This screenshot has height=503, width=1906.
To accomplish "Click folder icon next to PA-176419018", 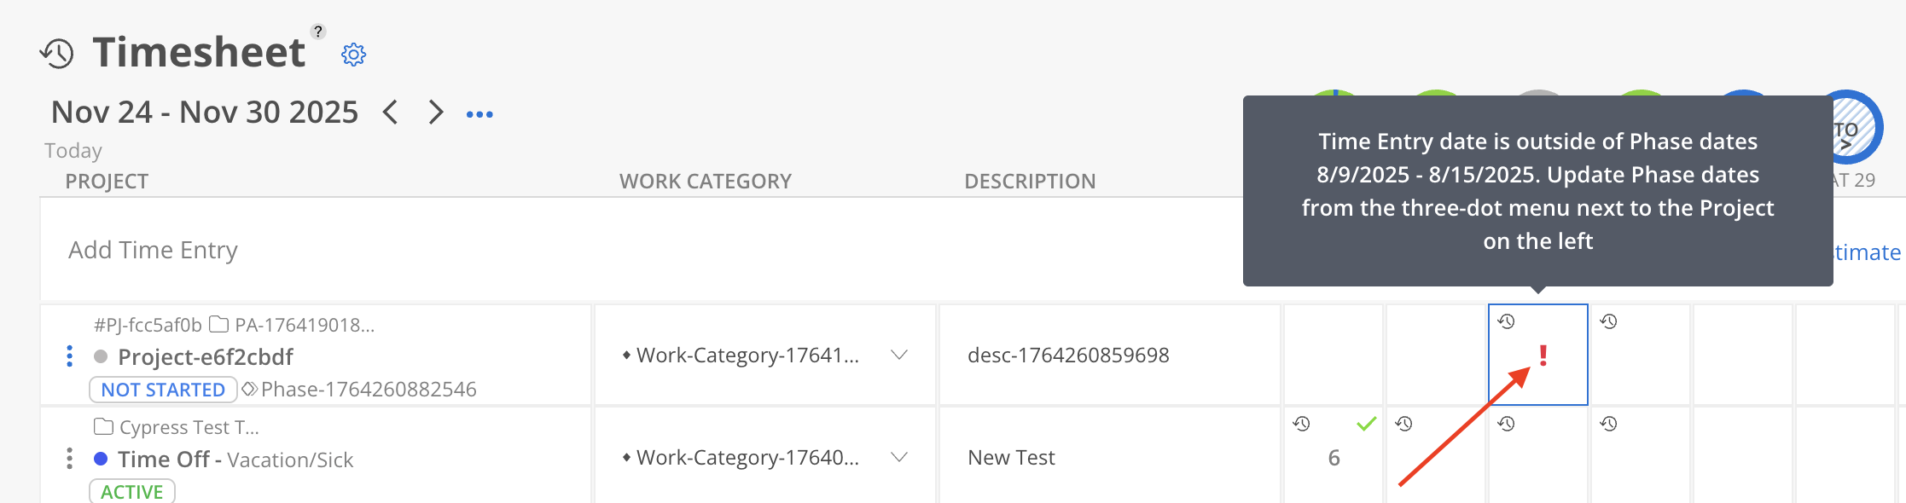I will [x=219, y=325].
